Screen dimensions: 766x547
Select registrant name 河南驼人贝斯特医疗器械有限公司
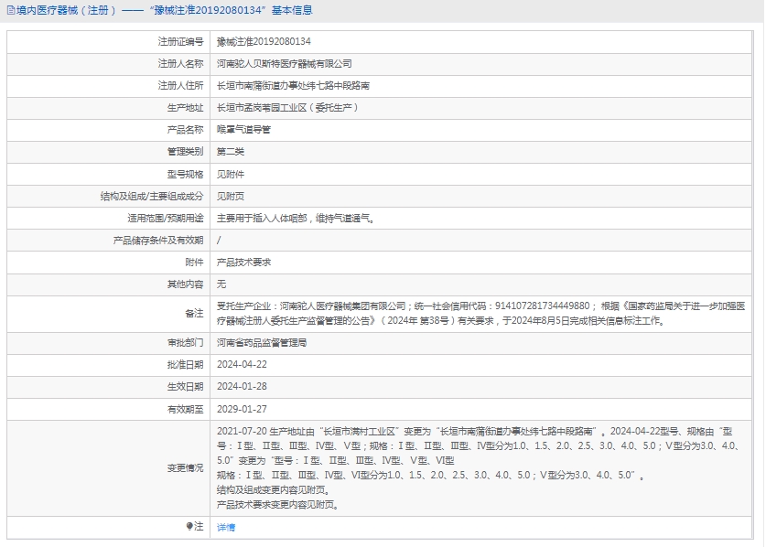pyautogui.click(x=284, y=64)
